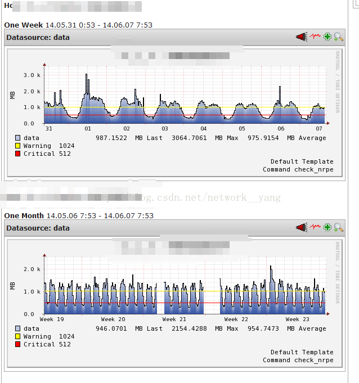Click the 'Week 21' axis label
The width and height of the screenshot is (359, 383).
pyautogui.click(x=174, y=319)
